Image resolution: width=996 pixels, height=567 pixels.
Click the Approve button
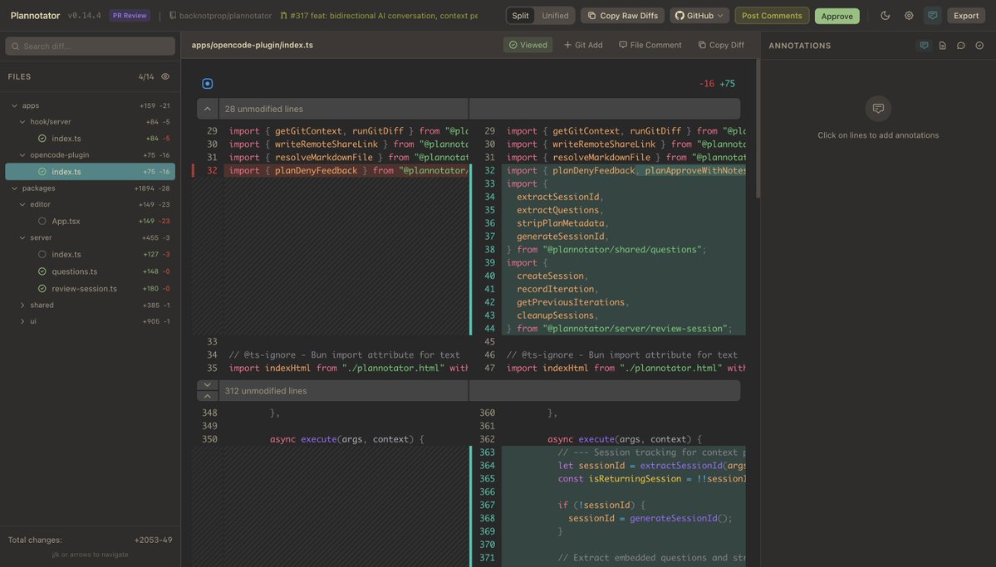(x=837, y=16)
